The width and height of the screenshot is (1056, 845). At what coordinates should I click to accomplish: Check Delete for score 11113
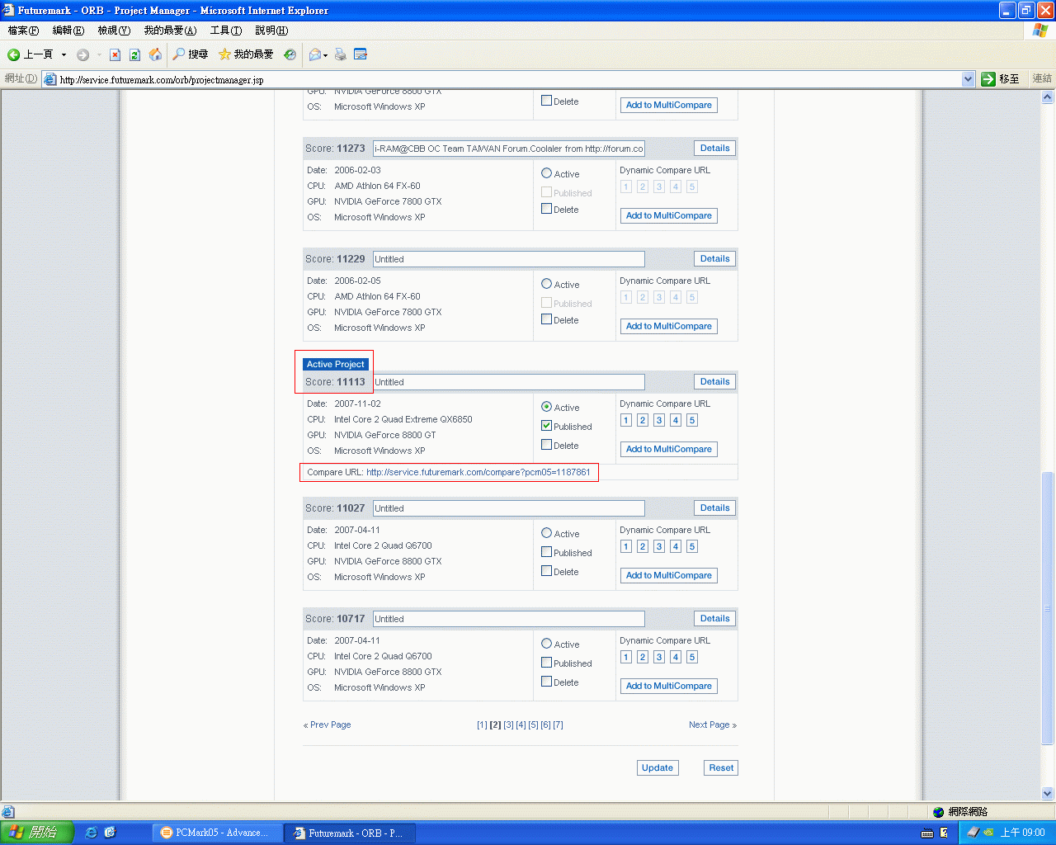546,445
